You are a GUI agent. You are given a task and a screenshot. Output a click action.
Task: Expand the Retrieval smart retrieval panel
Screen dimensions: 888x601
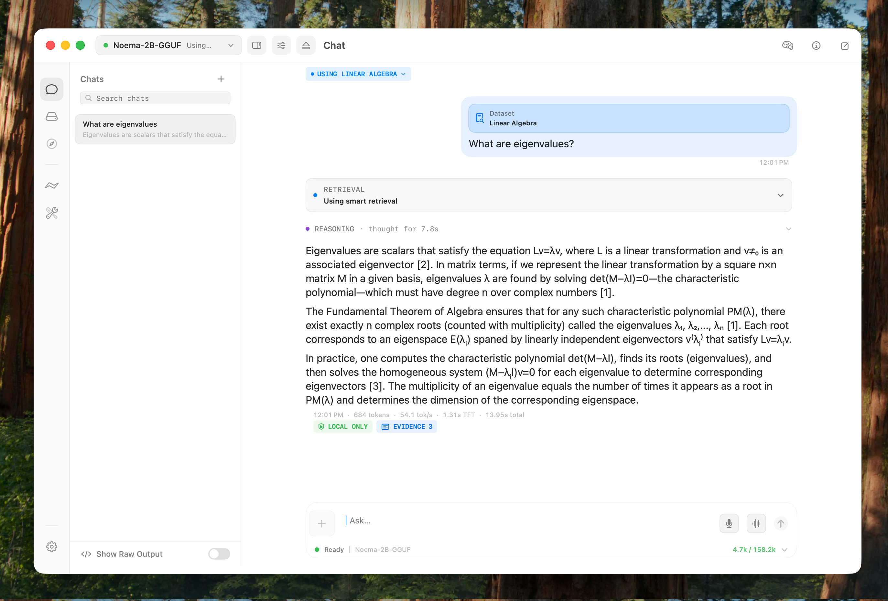click(548, 195)
